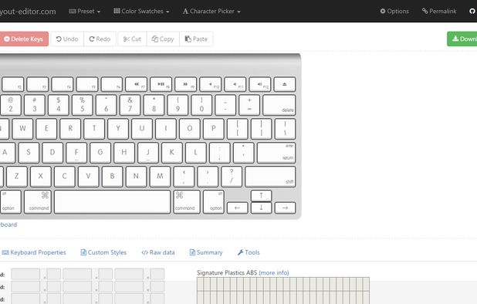Select the H key

tap(124, 153)
